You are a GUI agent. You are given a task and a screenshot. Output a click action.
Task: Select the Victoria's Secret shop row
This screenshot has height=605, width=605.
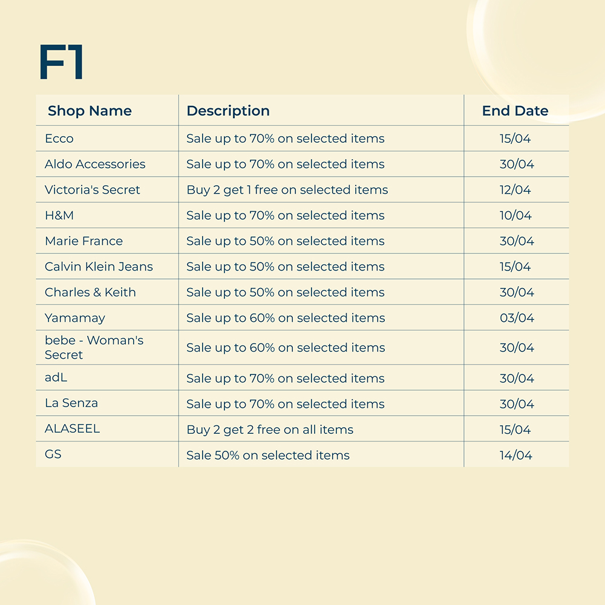pyautogui.click(x=92, y=190)
